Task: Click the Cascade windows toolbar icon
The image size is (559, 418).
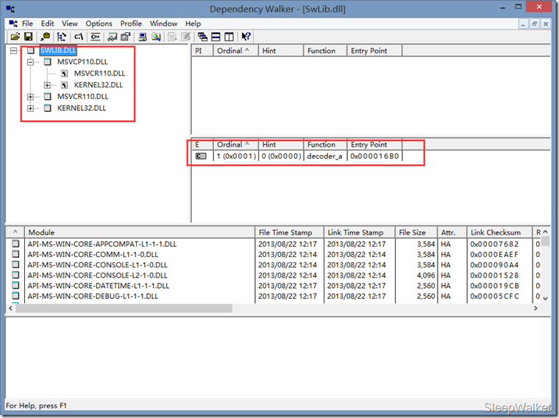Action: [x=202, y=37]
